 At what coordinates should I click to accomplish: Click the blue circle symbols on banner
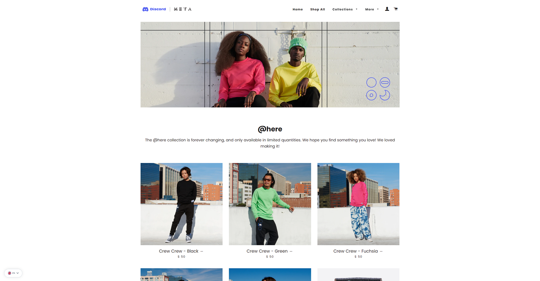pyautogui.click(x=378, y=89)
